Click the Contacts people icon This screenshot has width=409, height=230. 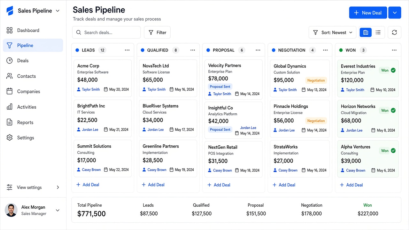pyautogui.click(x=10, y=76)
